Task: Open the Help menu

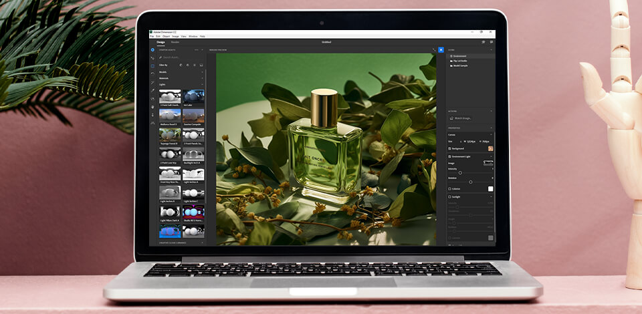Action: click(x=202, y=36)
